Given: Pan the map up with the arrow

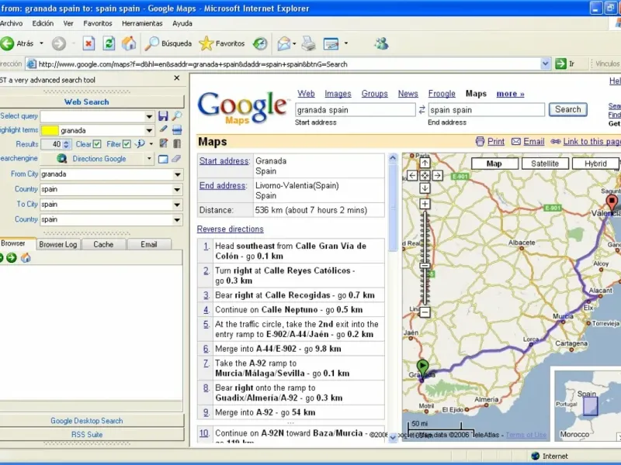Looking at the screenshot, I should pos(425,164).
